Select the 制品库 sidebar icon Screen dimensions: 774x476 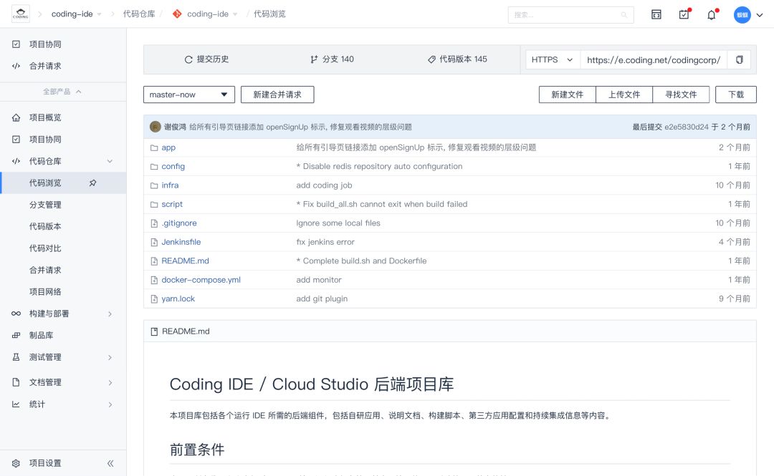point(16,335)
